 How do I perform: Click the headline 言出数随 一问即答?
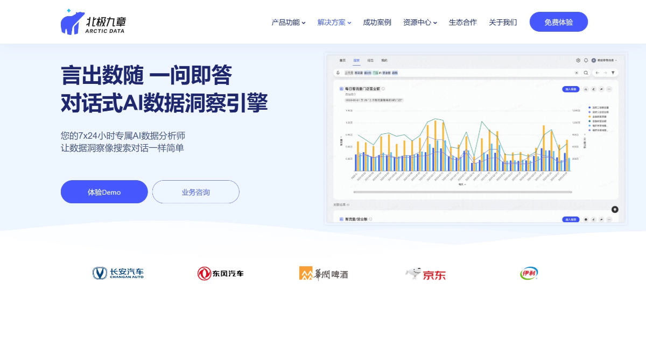[146, 75]
